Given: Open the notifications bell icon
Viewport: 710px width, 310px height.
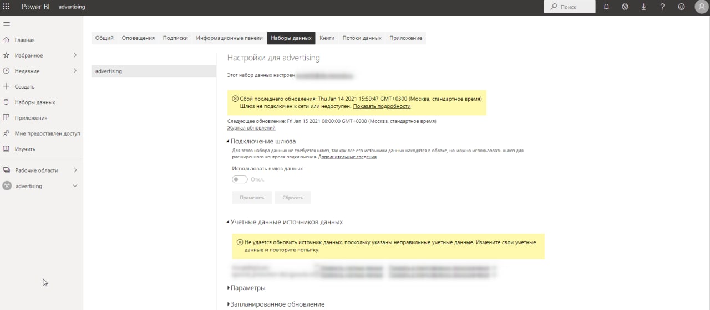Looking at the screenshot, I should (x=606, y=7).
